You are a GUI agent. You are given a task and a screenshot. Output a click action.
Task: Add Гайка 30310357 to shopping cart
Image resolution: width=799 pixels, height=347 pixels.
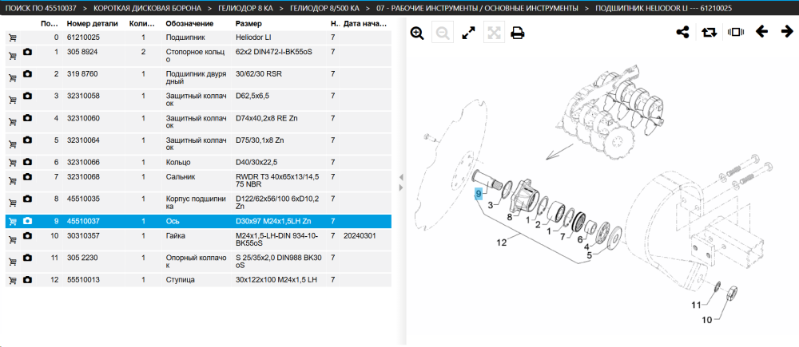[x=12, y=239]
